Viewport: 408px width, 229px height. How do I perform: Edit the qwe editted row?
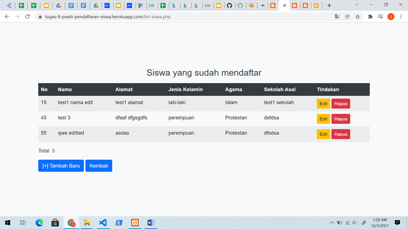coord(323,134)
